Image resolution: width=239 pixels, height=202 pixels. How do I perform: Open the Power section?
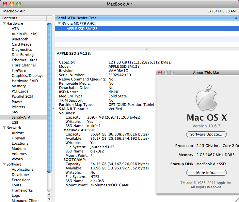[x=17, y=102]
